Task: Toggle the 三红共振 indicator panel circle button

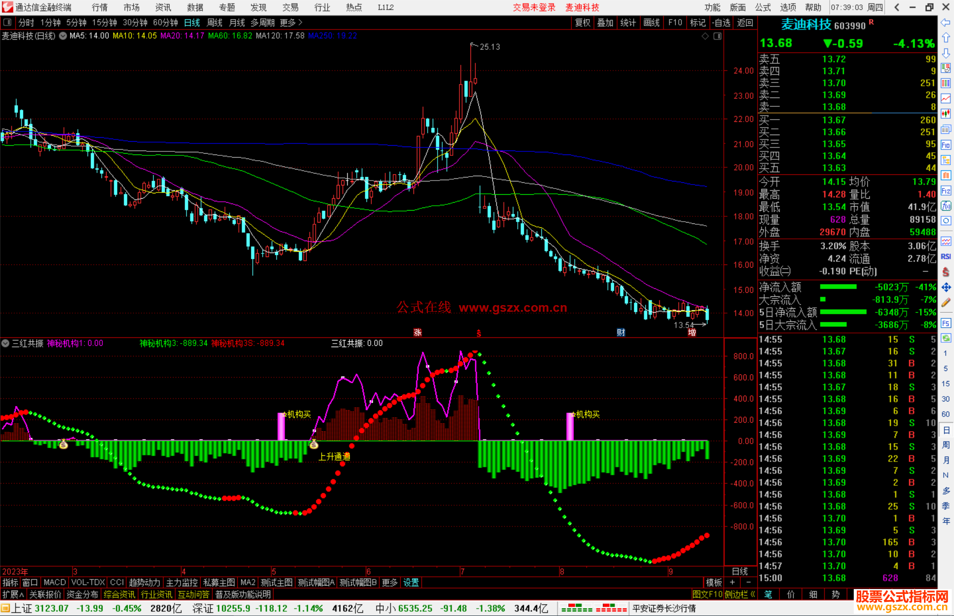Action: click(5, 344)
